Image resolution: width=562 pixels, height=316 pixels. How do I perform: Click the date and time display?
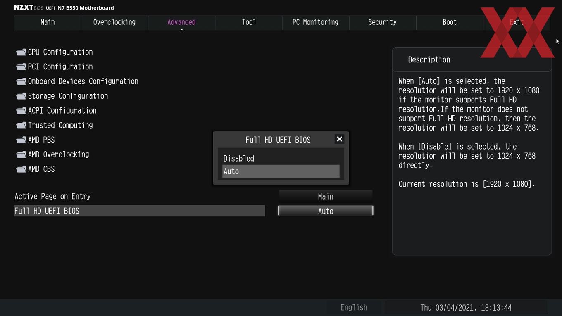466,308
